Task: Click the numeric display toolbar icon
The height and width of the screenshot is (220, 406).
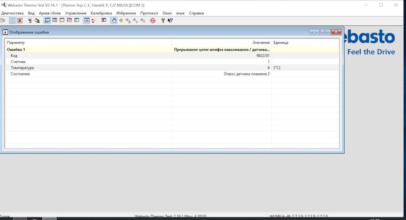Action: 55,20
